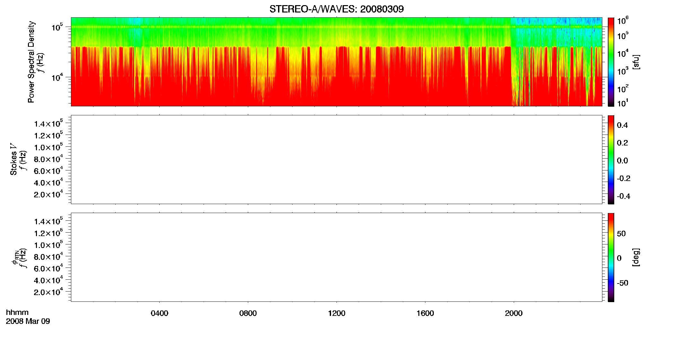Click the 1200 time tick label
Viewport: 673px width, 346px height.
(x=336, y=313)
